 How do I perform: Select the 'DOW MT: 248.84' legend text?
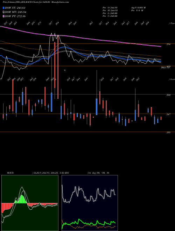click(16, 12)
